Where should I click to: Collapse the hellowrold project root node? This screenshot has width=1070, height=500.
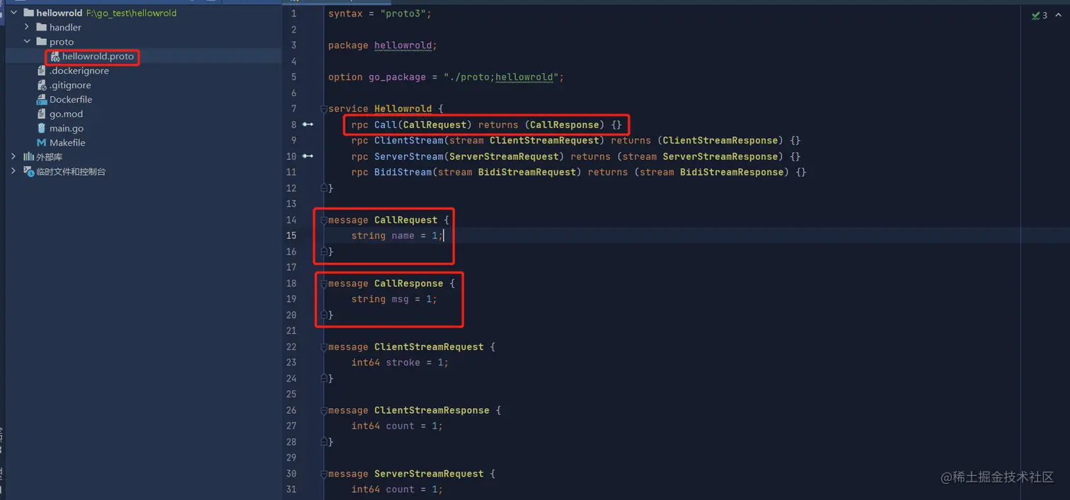(13, 13)
